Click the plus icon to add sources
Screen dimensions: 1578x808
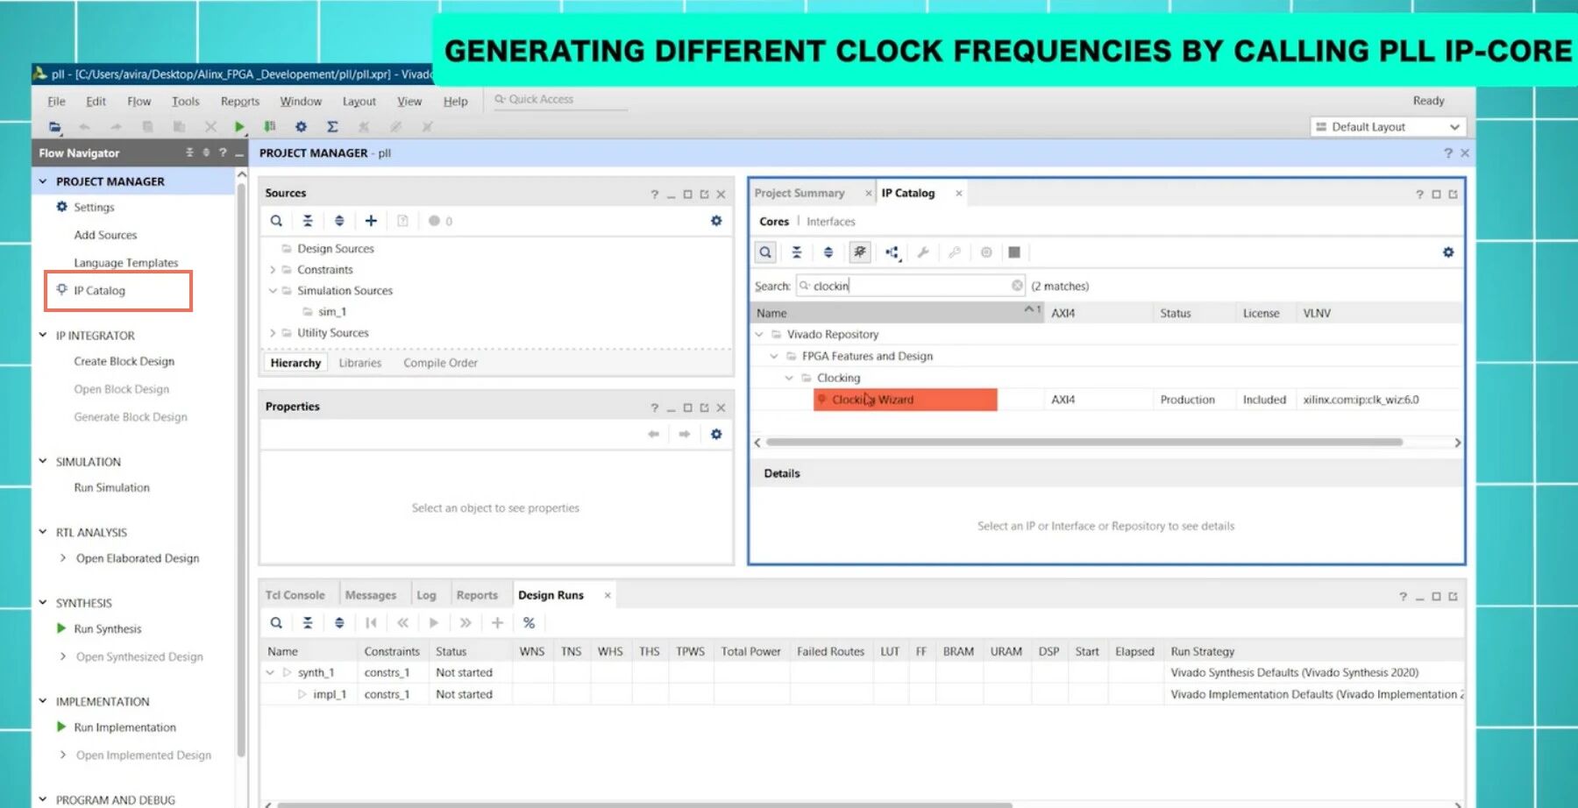coord(371,221)
